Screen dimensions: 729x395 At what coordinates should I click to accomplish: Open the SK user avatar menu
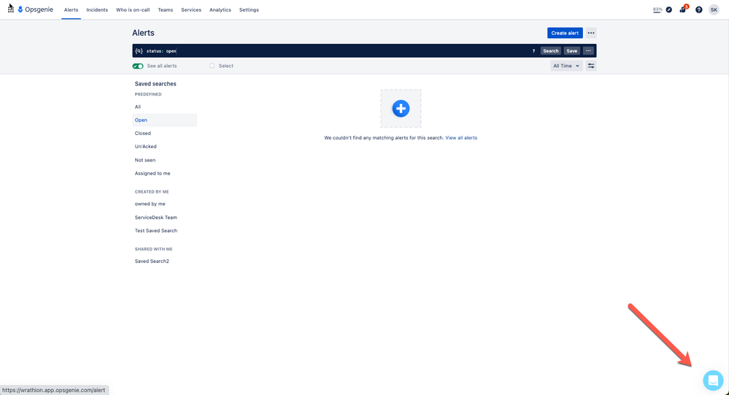tap(714, 9)
